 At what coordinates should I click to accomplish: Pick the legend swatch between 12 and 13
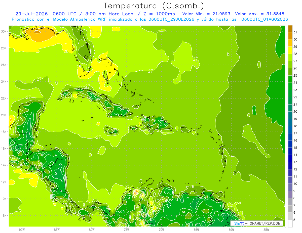click(290, 166)
